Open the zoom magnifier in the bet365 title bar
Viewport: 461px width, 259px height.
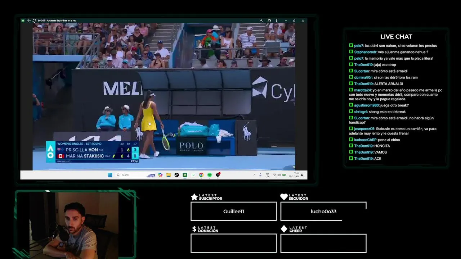point(261,21)
